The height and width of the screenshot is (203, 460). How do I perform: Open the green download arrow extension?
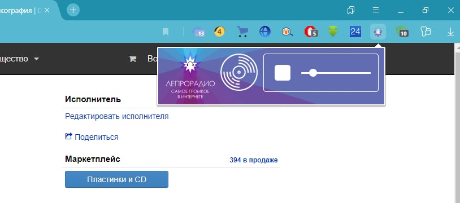(333, 32)
